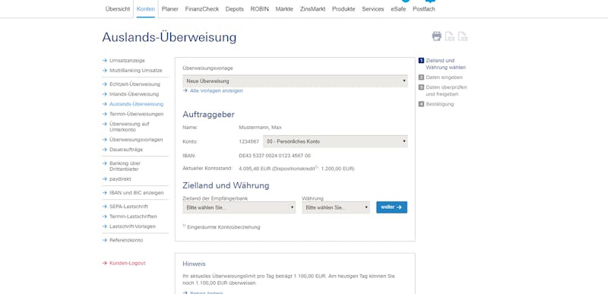Open Überweisung auf Unterkonto link
The width and height of the screenshot is (608, 294).
click(x=129, y=127)
